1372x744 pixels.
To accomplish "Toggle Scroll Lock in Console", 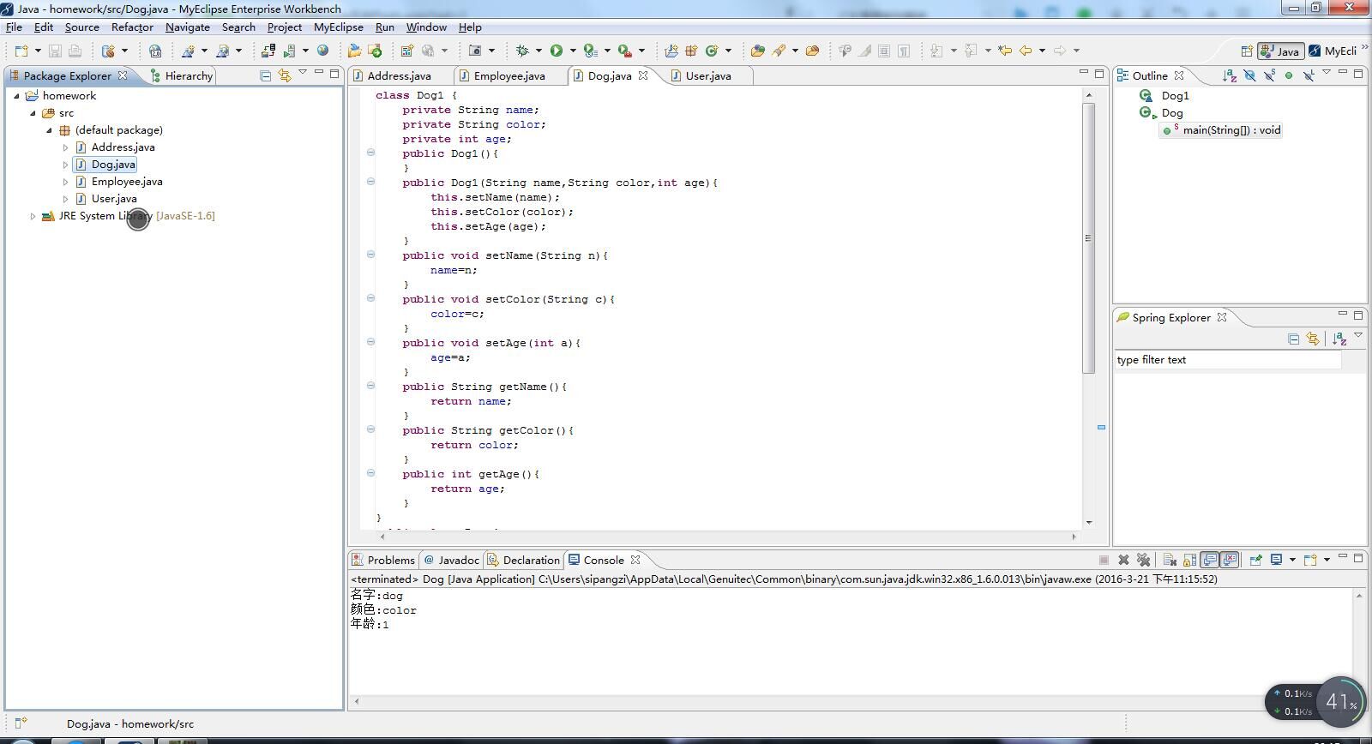I will (1189, 560).
